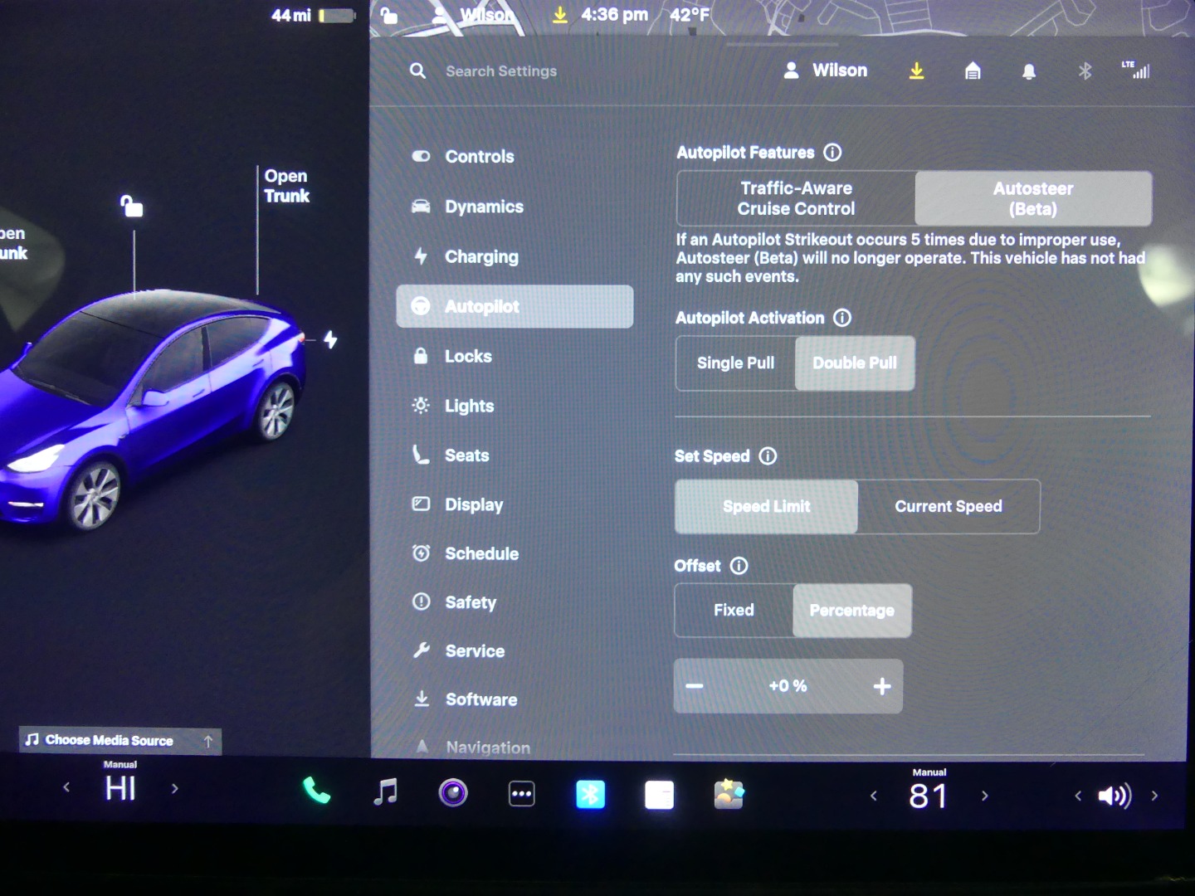Screen dimensions: 1195x896
Task: Open the phone app in bottom bar
Action: coord(316,792)
